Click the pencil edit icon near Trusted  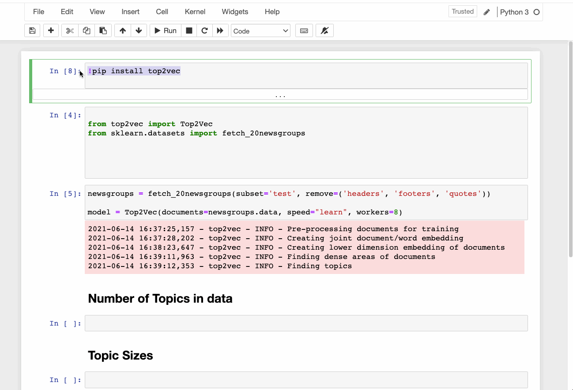[486, 12]
